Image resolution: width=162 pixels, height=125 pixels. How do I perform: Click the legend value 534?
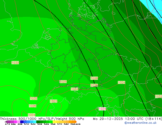[40, 124]
